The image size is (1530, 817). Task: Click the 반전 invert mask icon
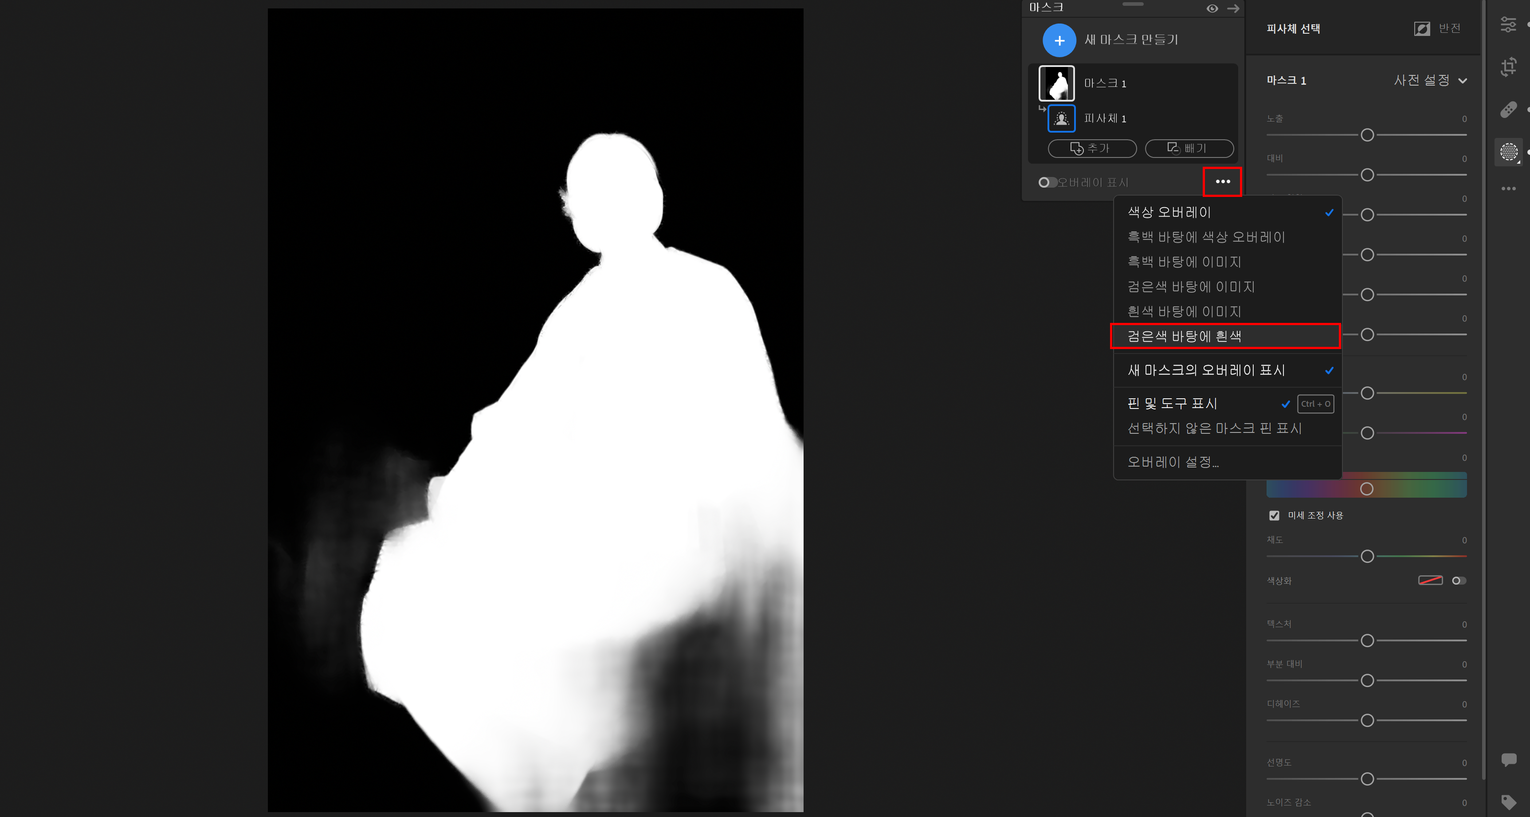[1422, 28]
